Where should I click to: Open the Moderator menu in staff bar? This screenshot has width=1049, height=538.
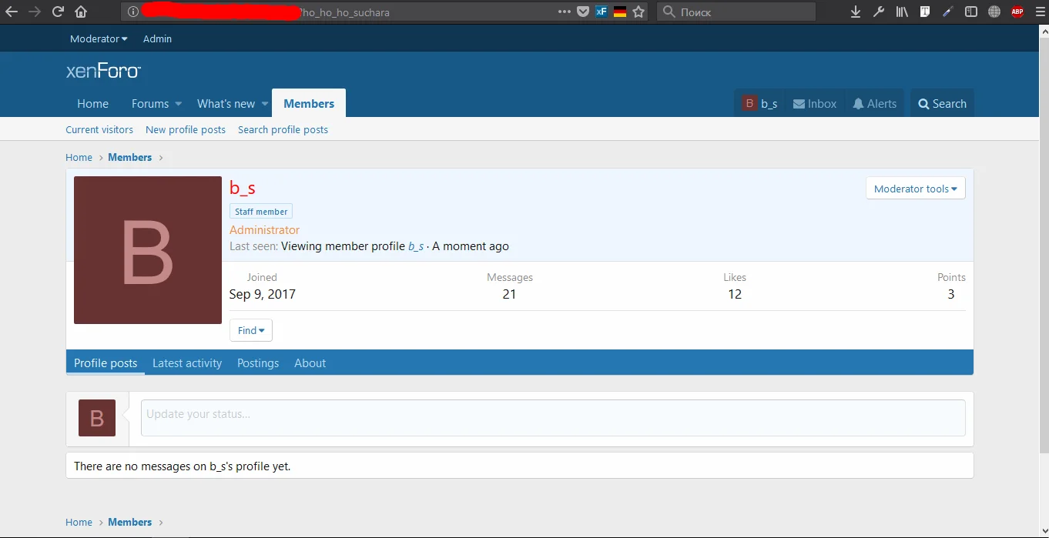(99, 38)
